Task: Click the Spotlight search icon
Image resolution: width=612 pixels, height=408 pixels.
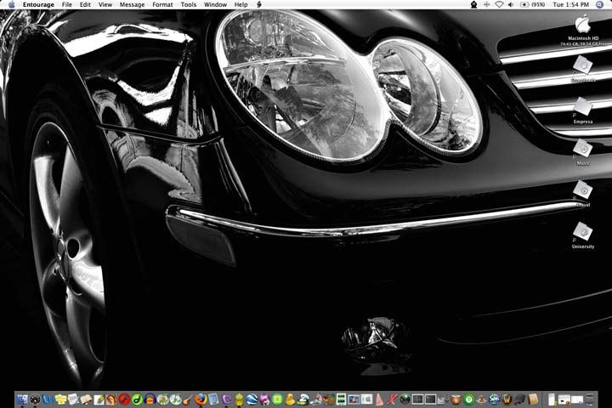Action: [600, 4]
